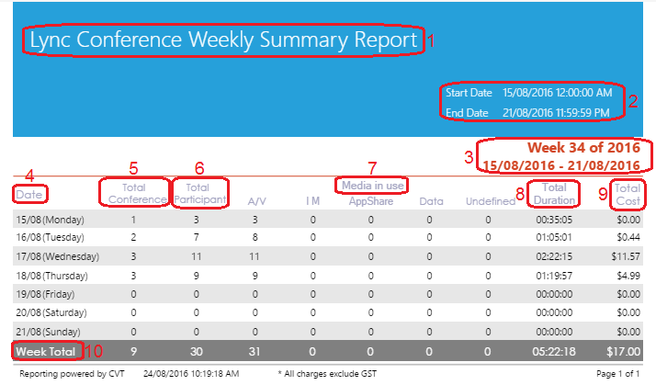Click the week total duration 05:22:18
This screenshot has height=385, width=656.
(x=553, y=352)
